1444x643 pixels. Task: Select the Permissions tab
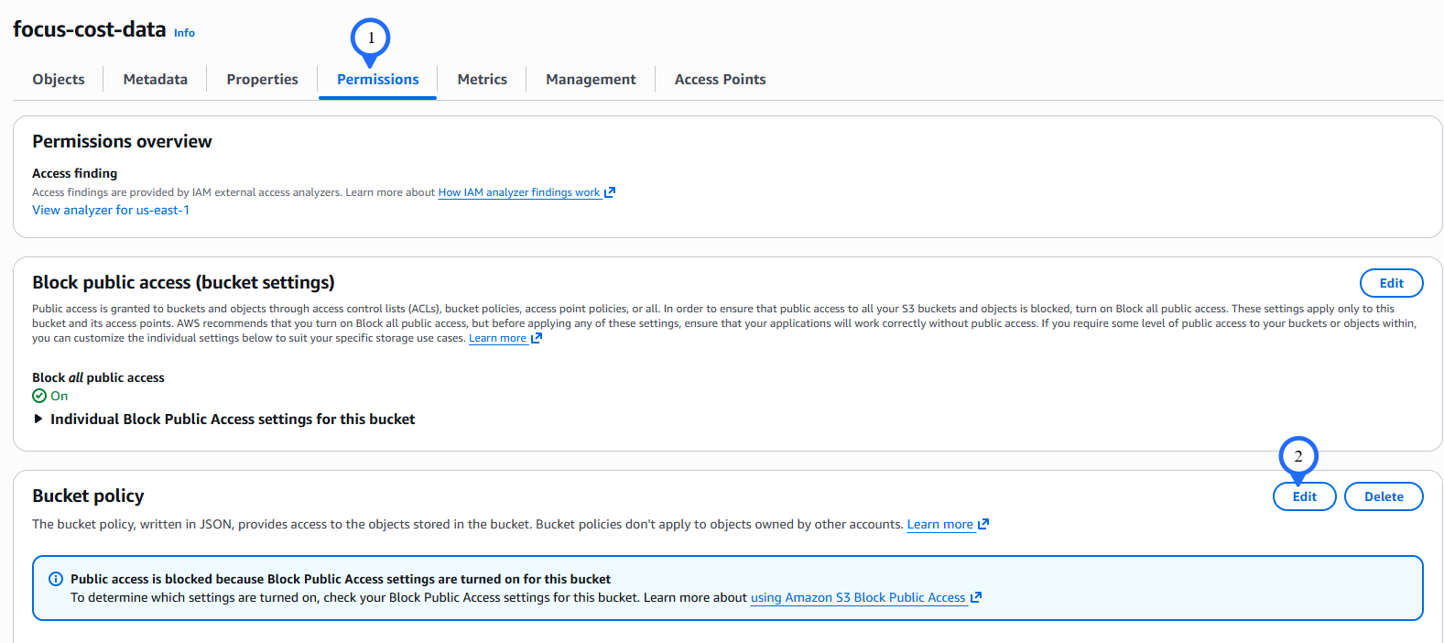377,80
